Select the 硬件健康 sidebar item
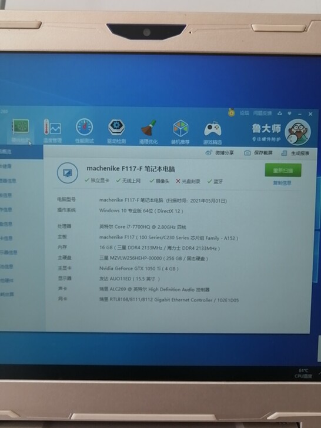The height and width of the screenshot is (428, 321). pyautogui.click(x=5, y=166)
